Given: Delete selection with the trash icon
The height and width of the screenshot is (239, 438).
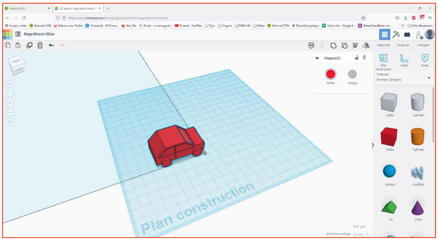Looking at the screenshot, I should point(40,45).
